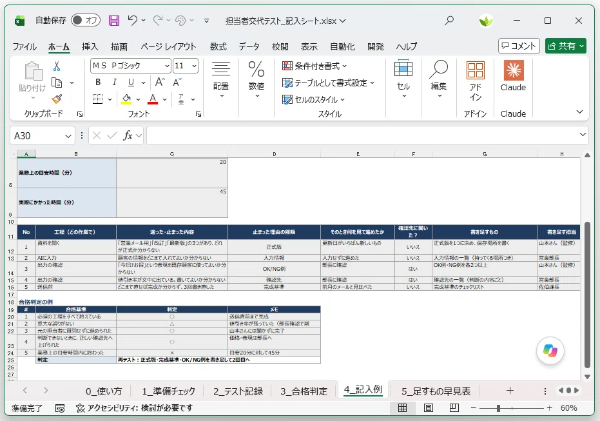The image size is (600, 421).
Task: Apply bold formatting
Action: pyautogui.click(x=98, y=83)
